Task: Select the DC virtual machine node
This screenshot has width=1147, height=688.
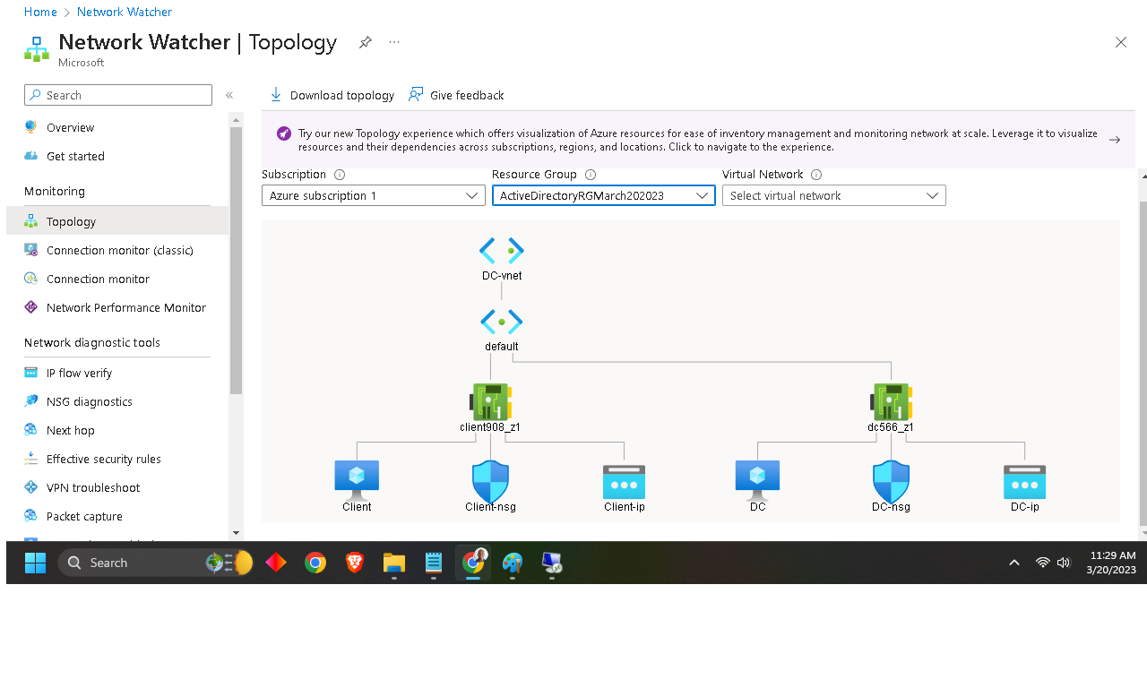Action: point(758,481)
